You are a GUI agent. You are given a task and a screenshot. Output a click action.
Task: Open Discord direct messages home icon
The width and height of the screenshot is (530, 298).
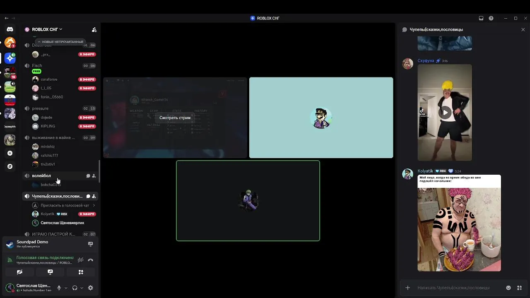pyautogui.click(x=10, y=29)
